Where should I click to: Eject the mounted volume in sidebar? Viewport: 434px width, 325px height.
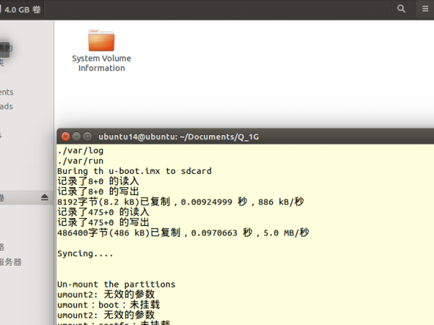pos(44,197)
